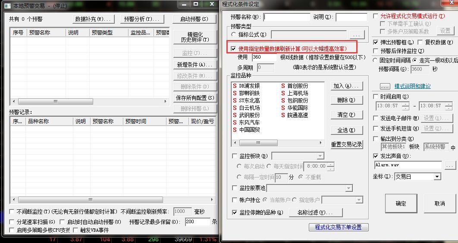Open 模式说明和建议 link
The image size is (458, 243).
click(412, 86)
